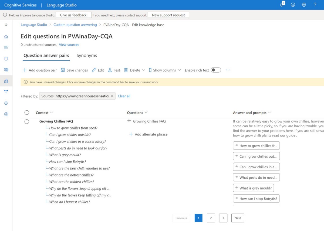Select 'What is grey mould?' tree item

[x=65, y=155]
